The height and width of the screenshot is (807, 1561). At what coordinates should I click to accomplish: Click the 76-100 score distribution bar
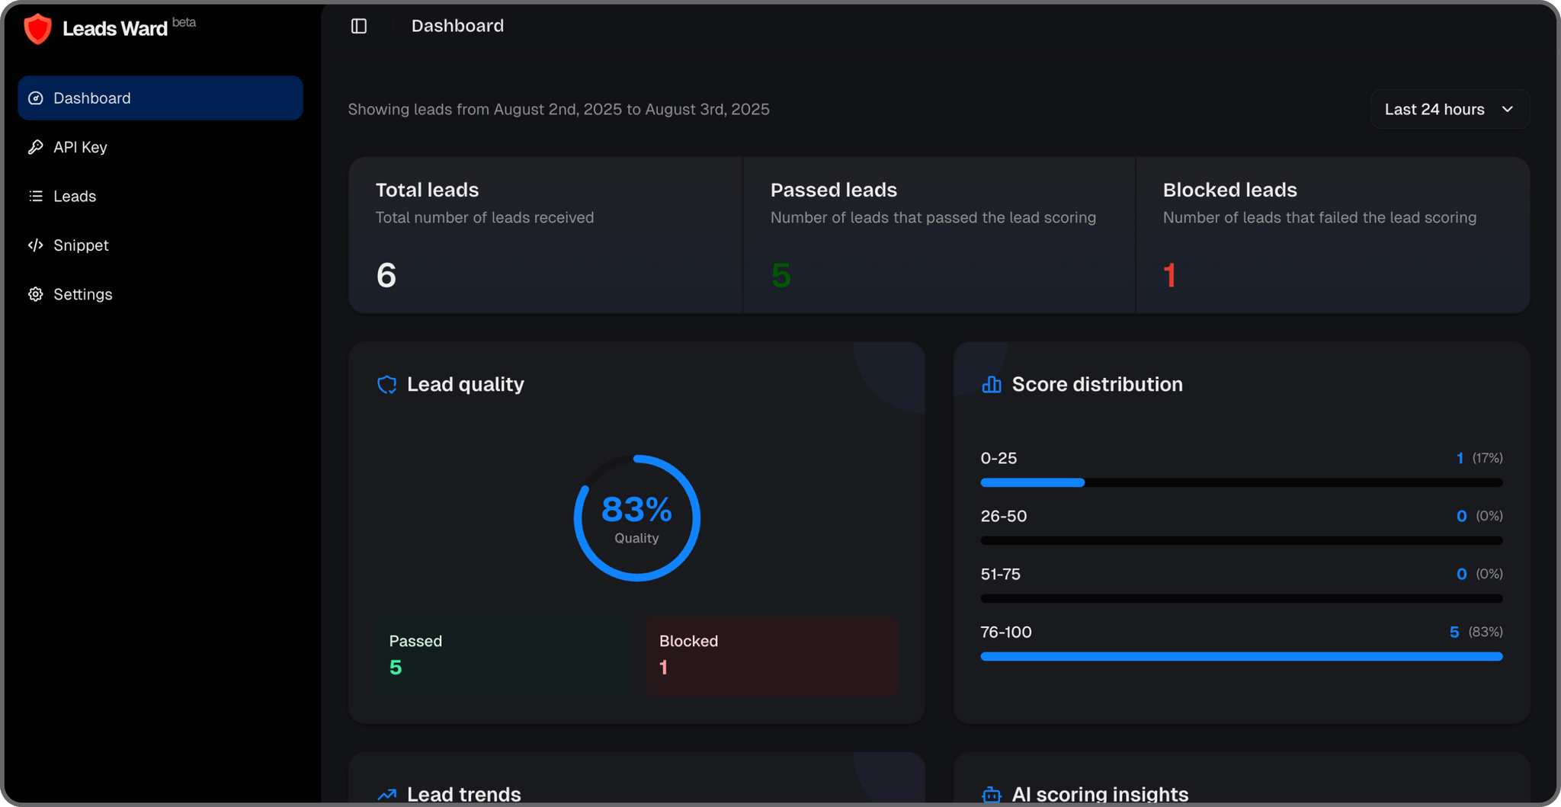click(x=1241, y=656)
